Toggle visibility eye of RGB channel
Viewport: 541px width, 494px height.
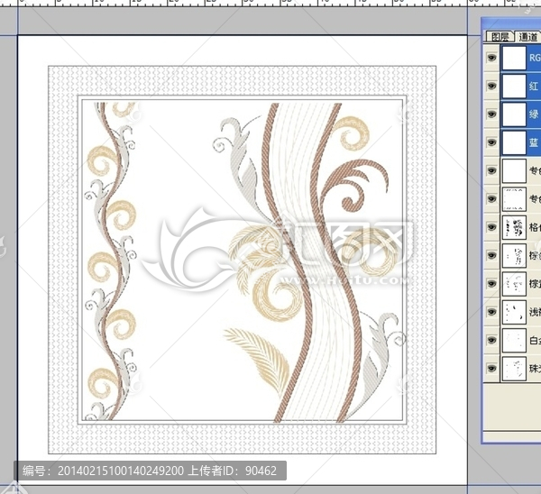click(x=491, y=58)
